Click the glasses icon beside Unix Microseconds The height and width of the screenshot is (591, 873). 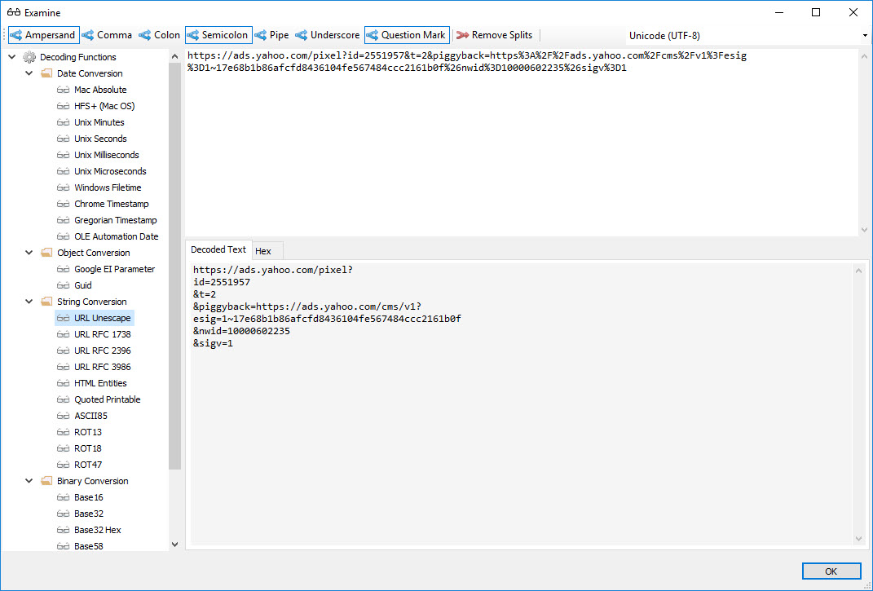[x=64, y=171]
